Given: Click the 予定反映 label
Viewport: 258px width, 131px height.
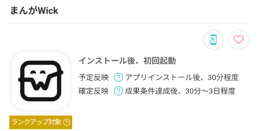Looking at the screenshot, I should [x=93, y=77].
